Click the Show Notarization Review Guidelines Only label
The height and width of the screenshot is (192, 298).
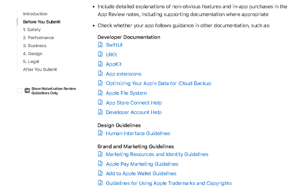(54, 91)
